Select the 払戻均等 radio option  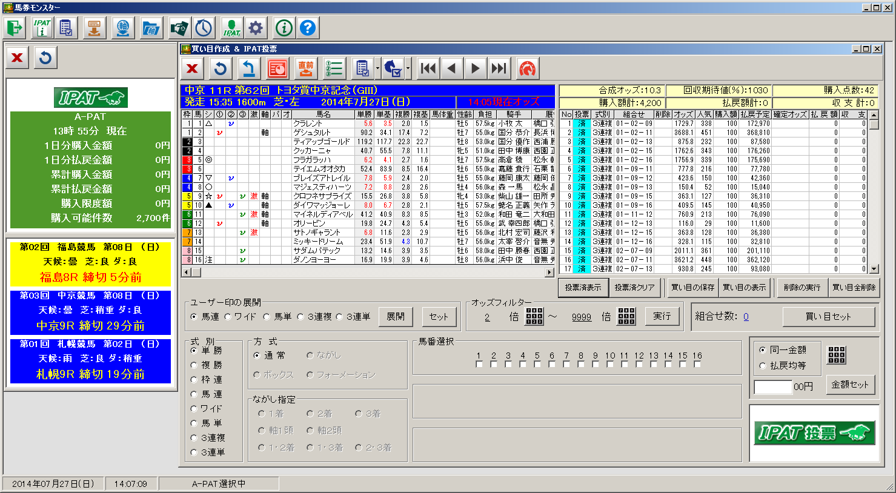click(763, 365)
